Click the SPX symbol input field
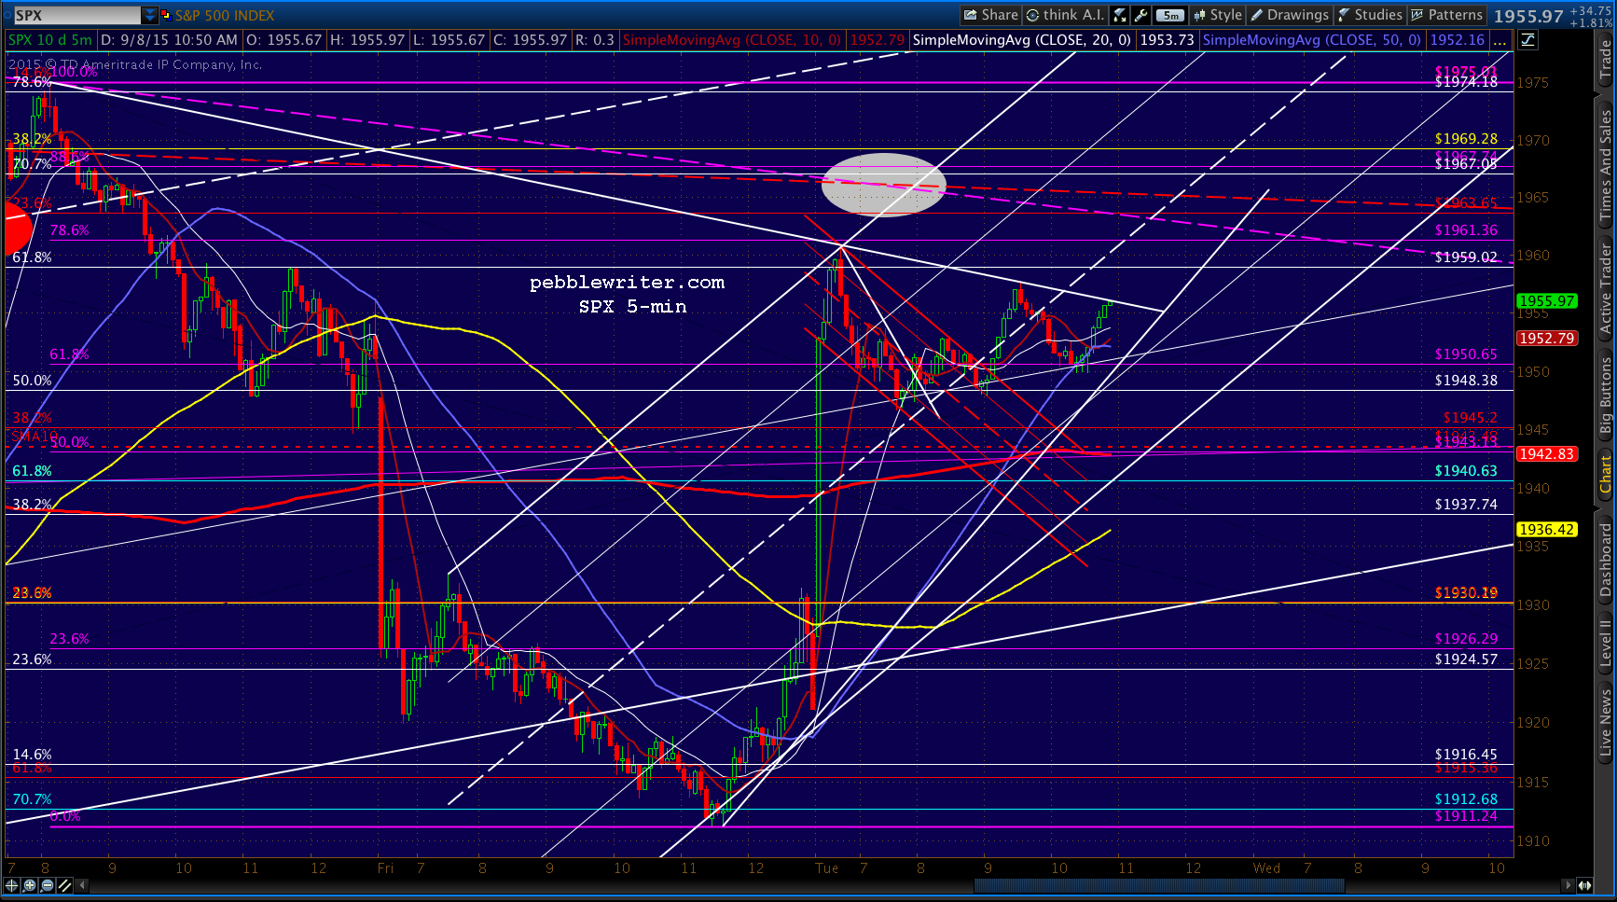Image resolution: width=1617 pixels, height=902 pixels. (76, 15)
